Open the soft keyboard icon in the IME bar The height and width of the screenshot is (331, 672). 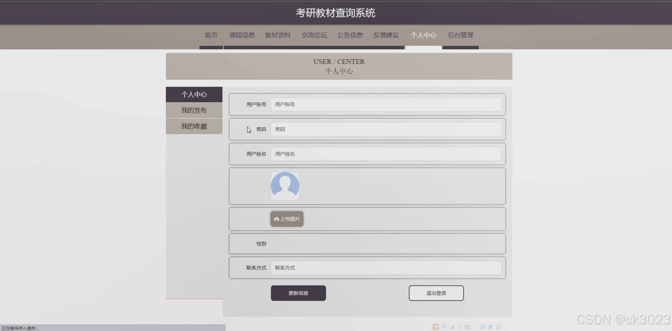click(x=467, y=327)
